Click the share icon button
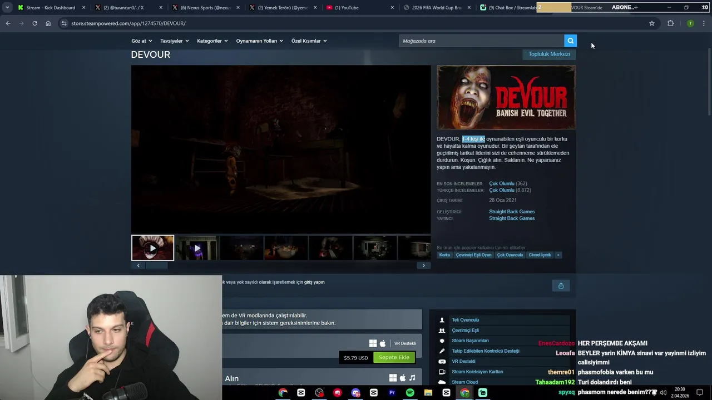712x400 pixels. [561, 286]
